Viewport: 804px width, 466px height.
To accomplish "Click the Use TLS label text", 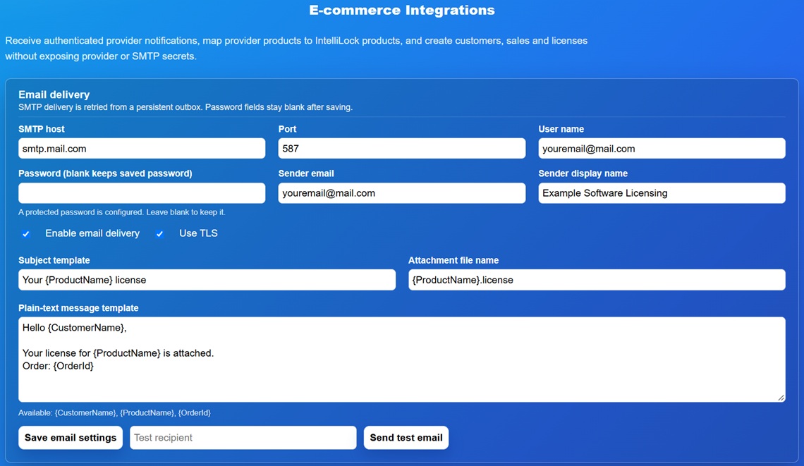I will pyautogui.click(x=198, y=233).
